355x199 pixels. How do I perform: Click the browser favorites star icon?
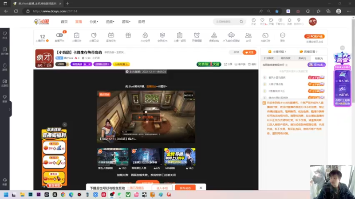pyautogui.click(x=277, y=11)
